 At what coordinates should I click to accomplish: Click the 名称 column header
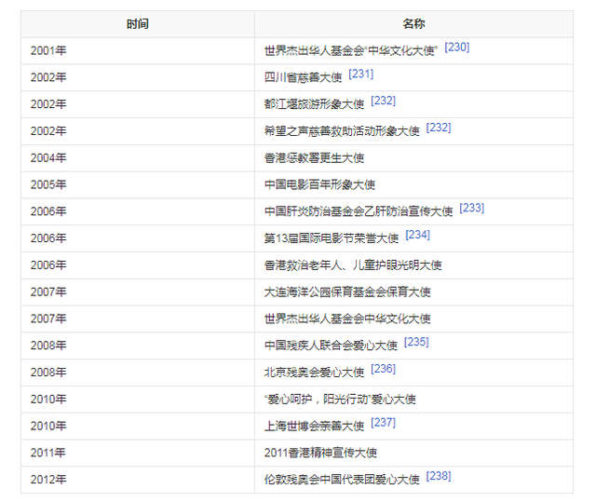pyautogui.click(x=413, y=23)
